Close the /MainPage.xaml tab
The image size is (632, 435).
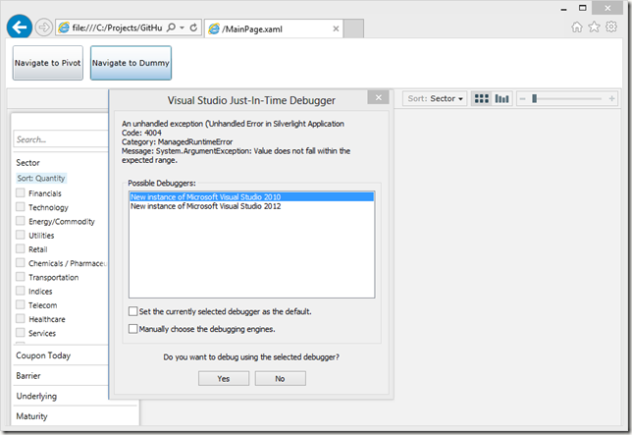click(x=336, y=29)
